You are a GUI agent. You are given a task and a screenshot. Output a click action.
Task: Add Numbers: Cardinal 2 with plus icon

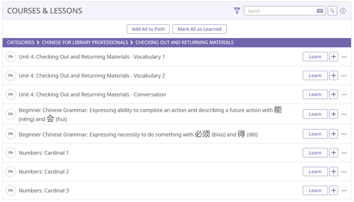(333, 171)
